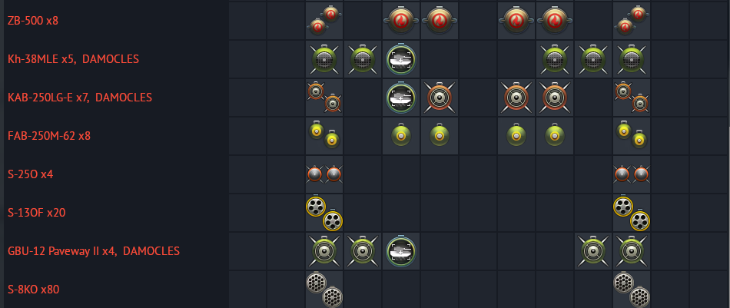Select the rightmost double ZB-500 incendiary bomb icon
Screen dimensions: 730x308
632,21
